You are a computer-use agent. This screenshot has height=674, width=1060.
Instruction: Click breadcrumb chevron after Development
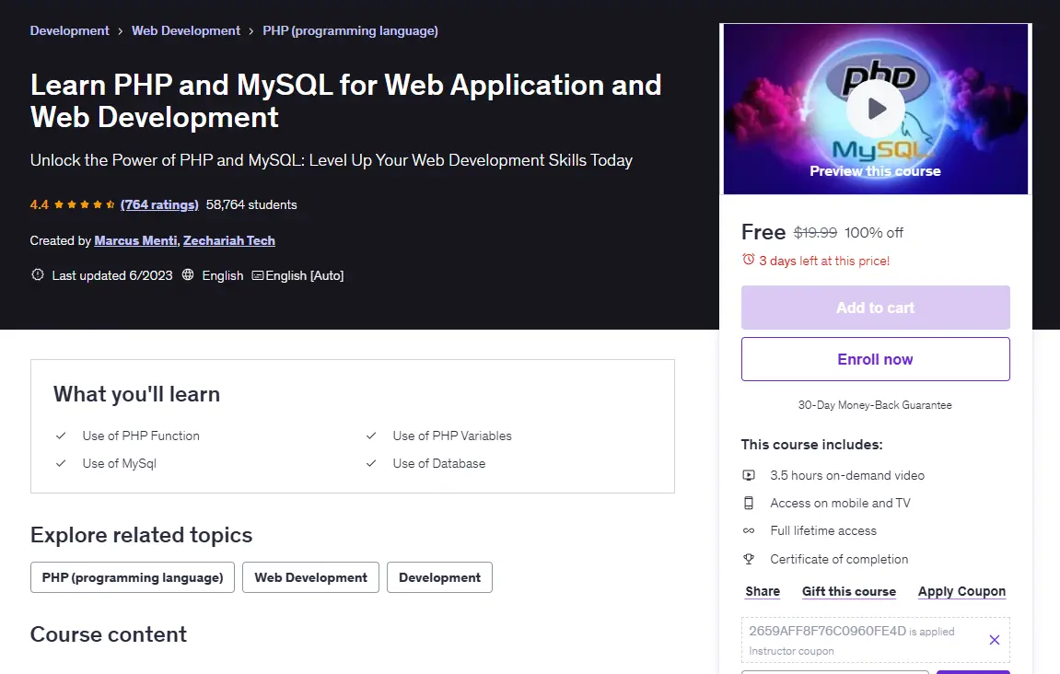(x=121, y=31)
